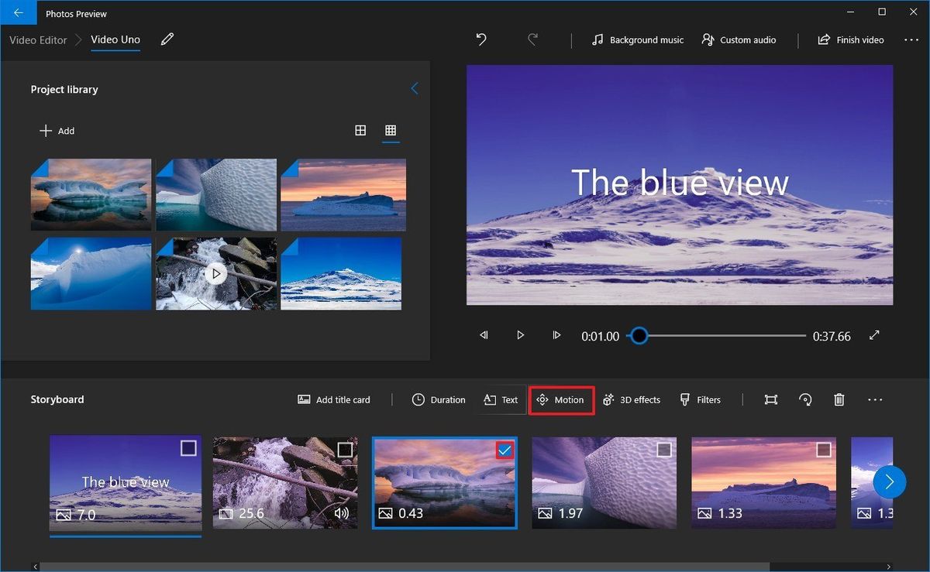The width and height of the screenshot is (930, 572).
Task: Deselect the checked clip labeled 0.43
Action: point(505,450)
